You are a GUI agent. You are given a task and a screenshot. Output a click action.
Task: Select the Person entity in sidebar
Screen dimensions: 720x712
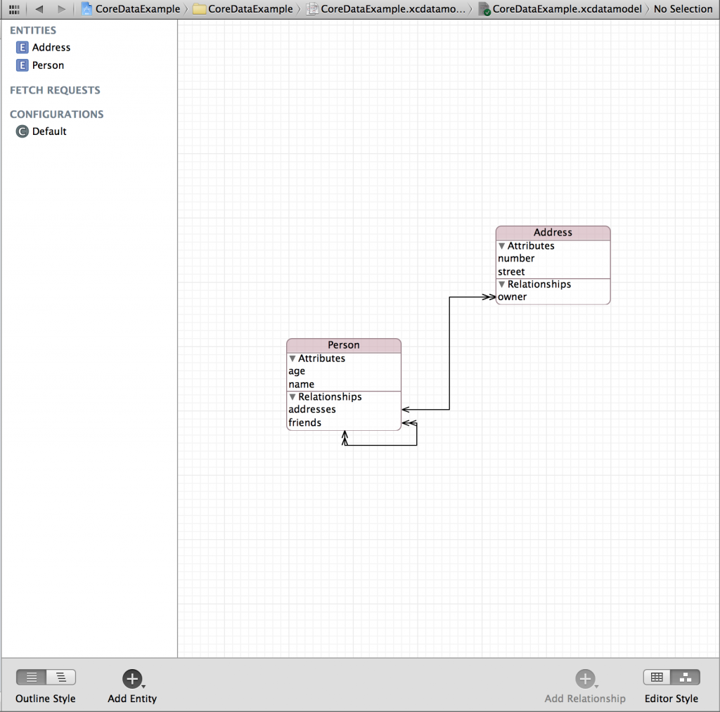(48, 65)
